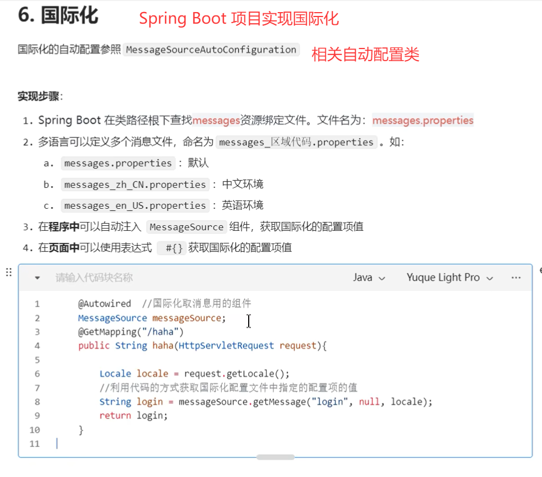This screenshot has width=542, height=477.
Task: Click HttpServletRequest in code line 4
Action: tap(226, 345)
